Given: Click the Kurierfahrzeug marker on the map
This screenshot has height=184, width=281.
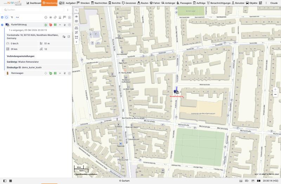Looking at the screenshot, I should pos(176,91).
